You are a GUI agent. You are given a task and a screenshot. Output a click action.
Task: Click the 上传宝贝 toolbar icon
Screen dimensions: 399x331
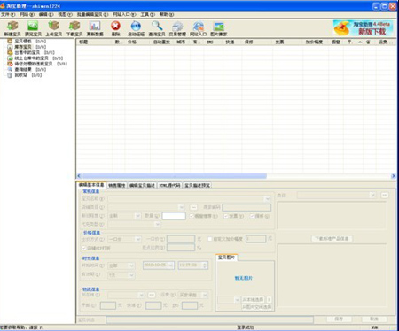tap(54, 29)
